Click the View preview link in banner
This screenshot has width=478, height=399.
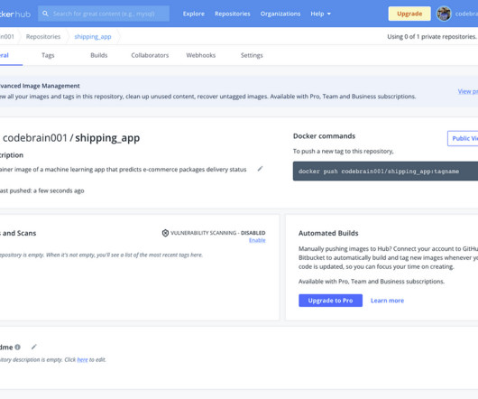pos(468,91)
